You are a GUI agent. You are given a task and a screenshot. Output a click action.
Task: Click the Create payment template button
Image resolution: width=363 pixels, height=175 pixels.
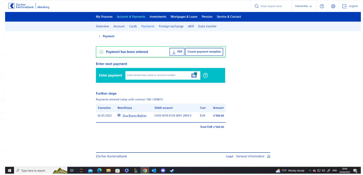tap(204, 52)
